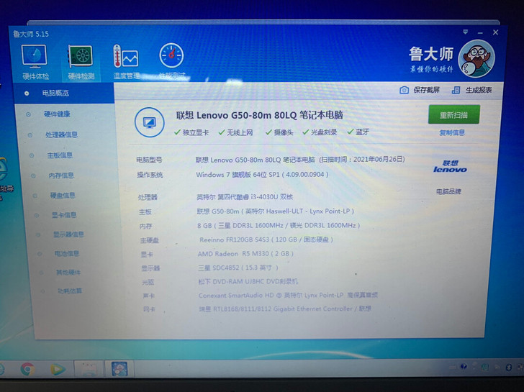The width and height of the screenshot is (524, 392).
Task: Click the 鲁大师 5.15 window title
Action: click(x=31, y=34)
